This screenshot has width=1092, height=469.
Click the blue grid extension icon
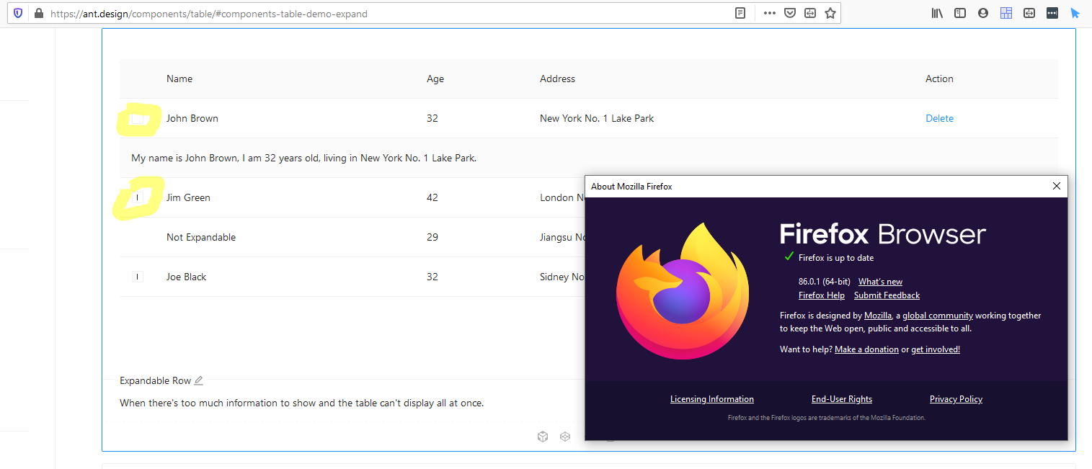pos(1006,13)
